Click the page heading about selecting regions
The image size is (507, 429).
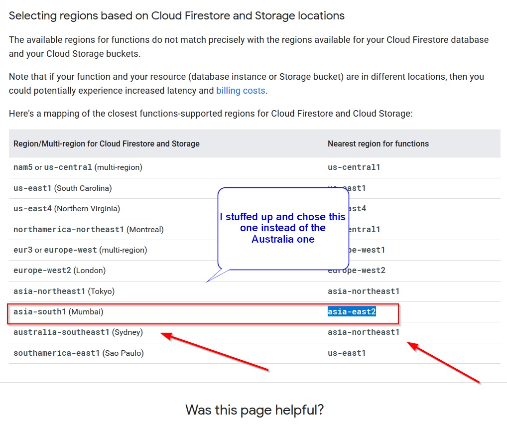[x=176, y=15]
